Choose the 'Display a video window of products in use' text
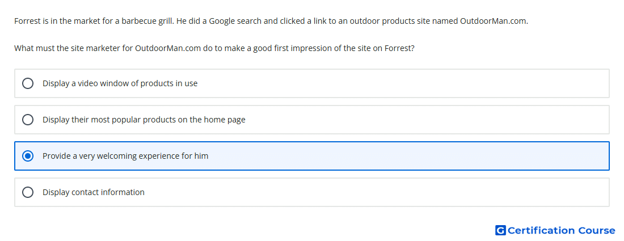Viewport: 624px width, 241px height. 120,83
